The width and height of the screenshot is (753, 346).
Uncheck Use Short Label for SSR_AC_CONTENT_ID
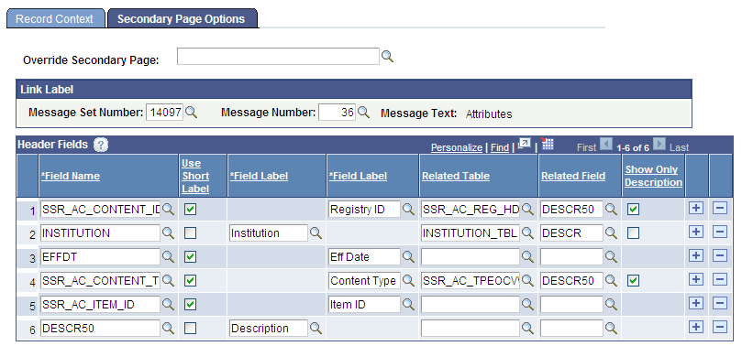pyautogui.click(x=191, y=210)
